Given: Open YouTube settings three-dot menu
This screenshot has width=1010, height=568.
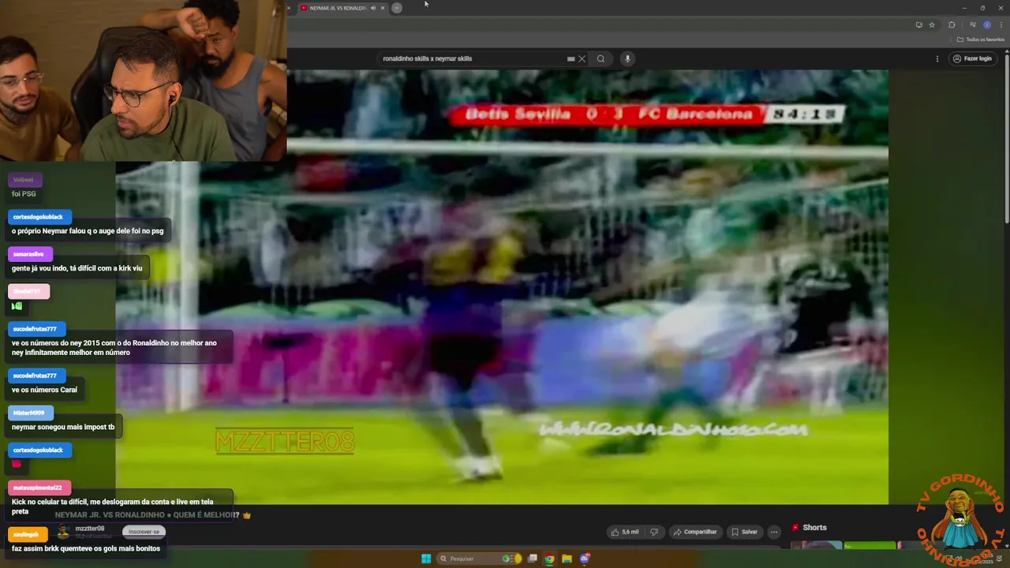Looking at the screenshot, I should (x=937, y=58).
